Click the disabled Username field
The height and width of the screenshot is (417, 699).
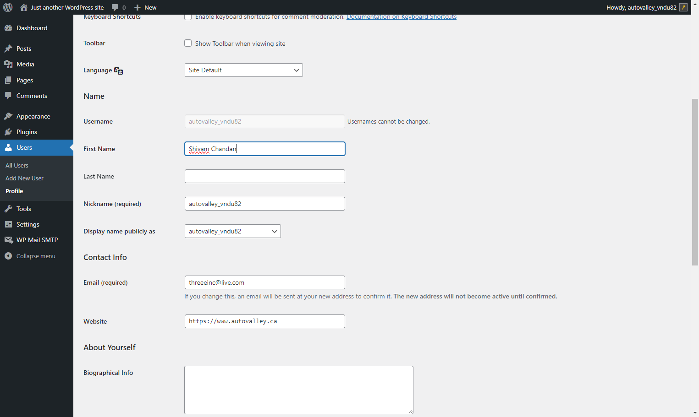pyautogui.click(x=265, y=121)
